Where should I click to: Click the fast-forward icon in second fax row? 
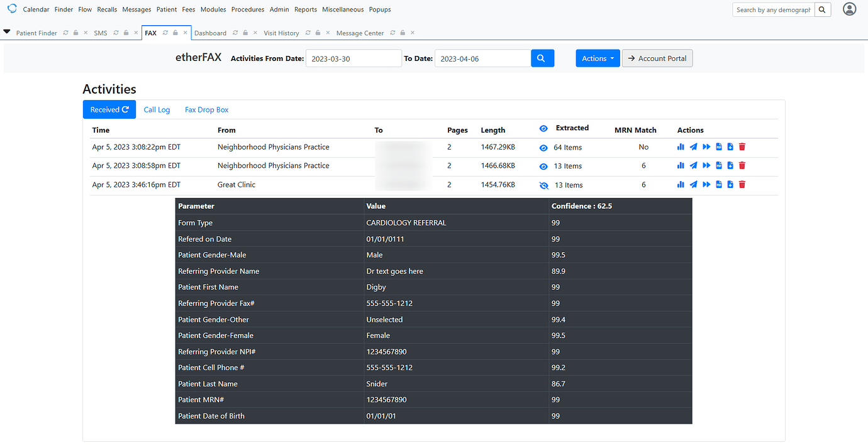(x=706, y=166)
